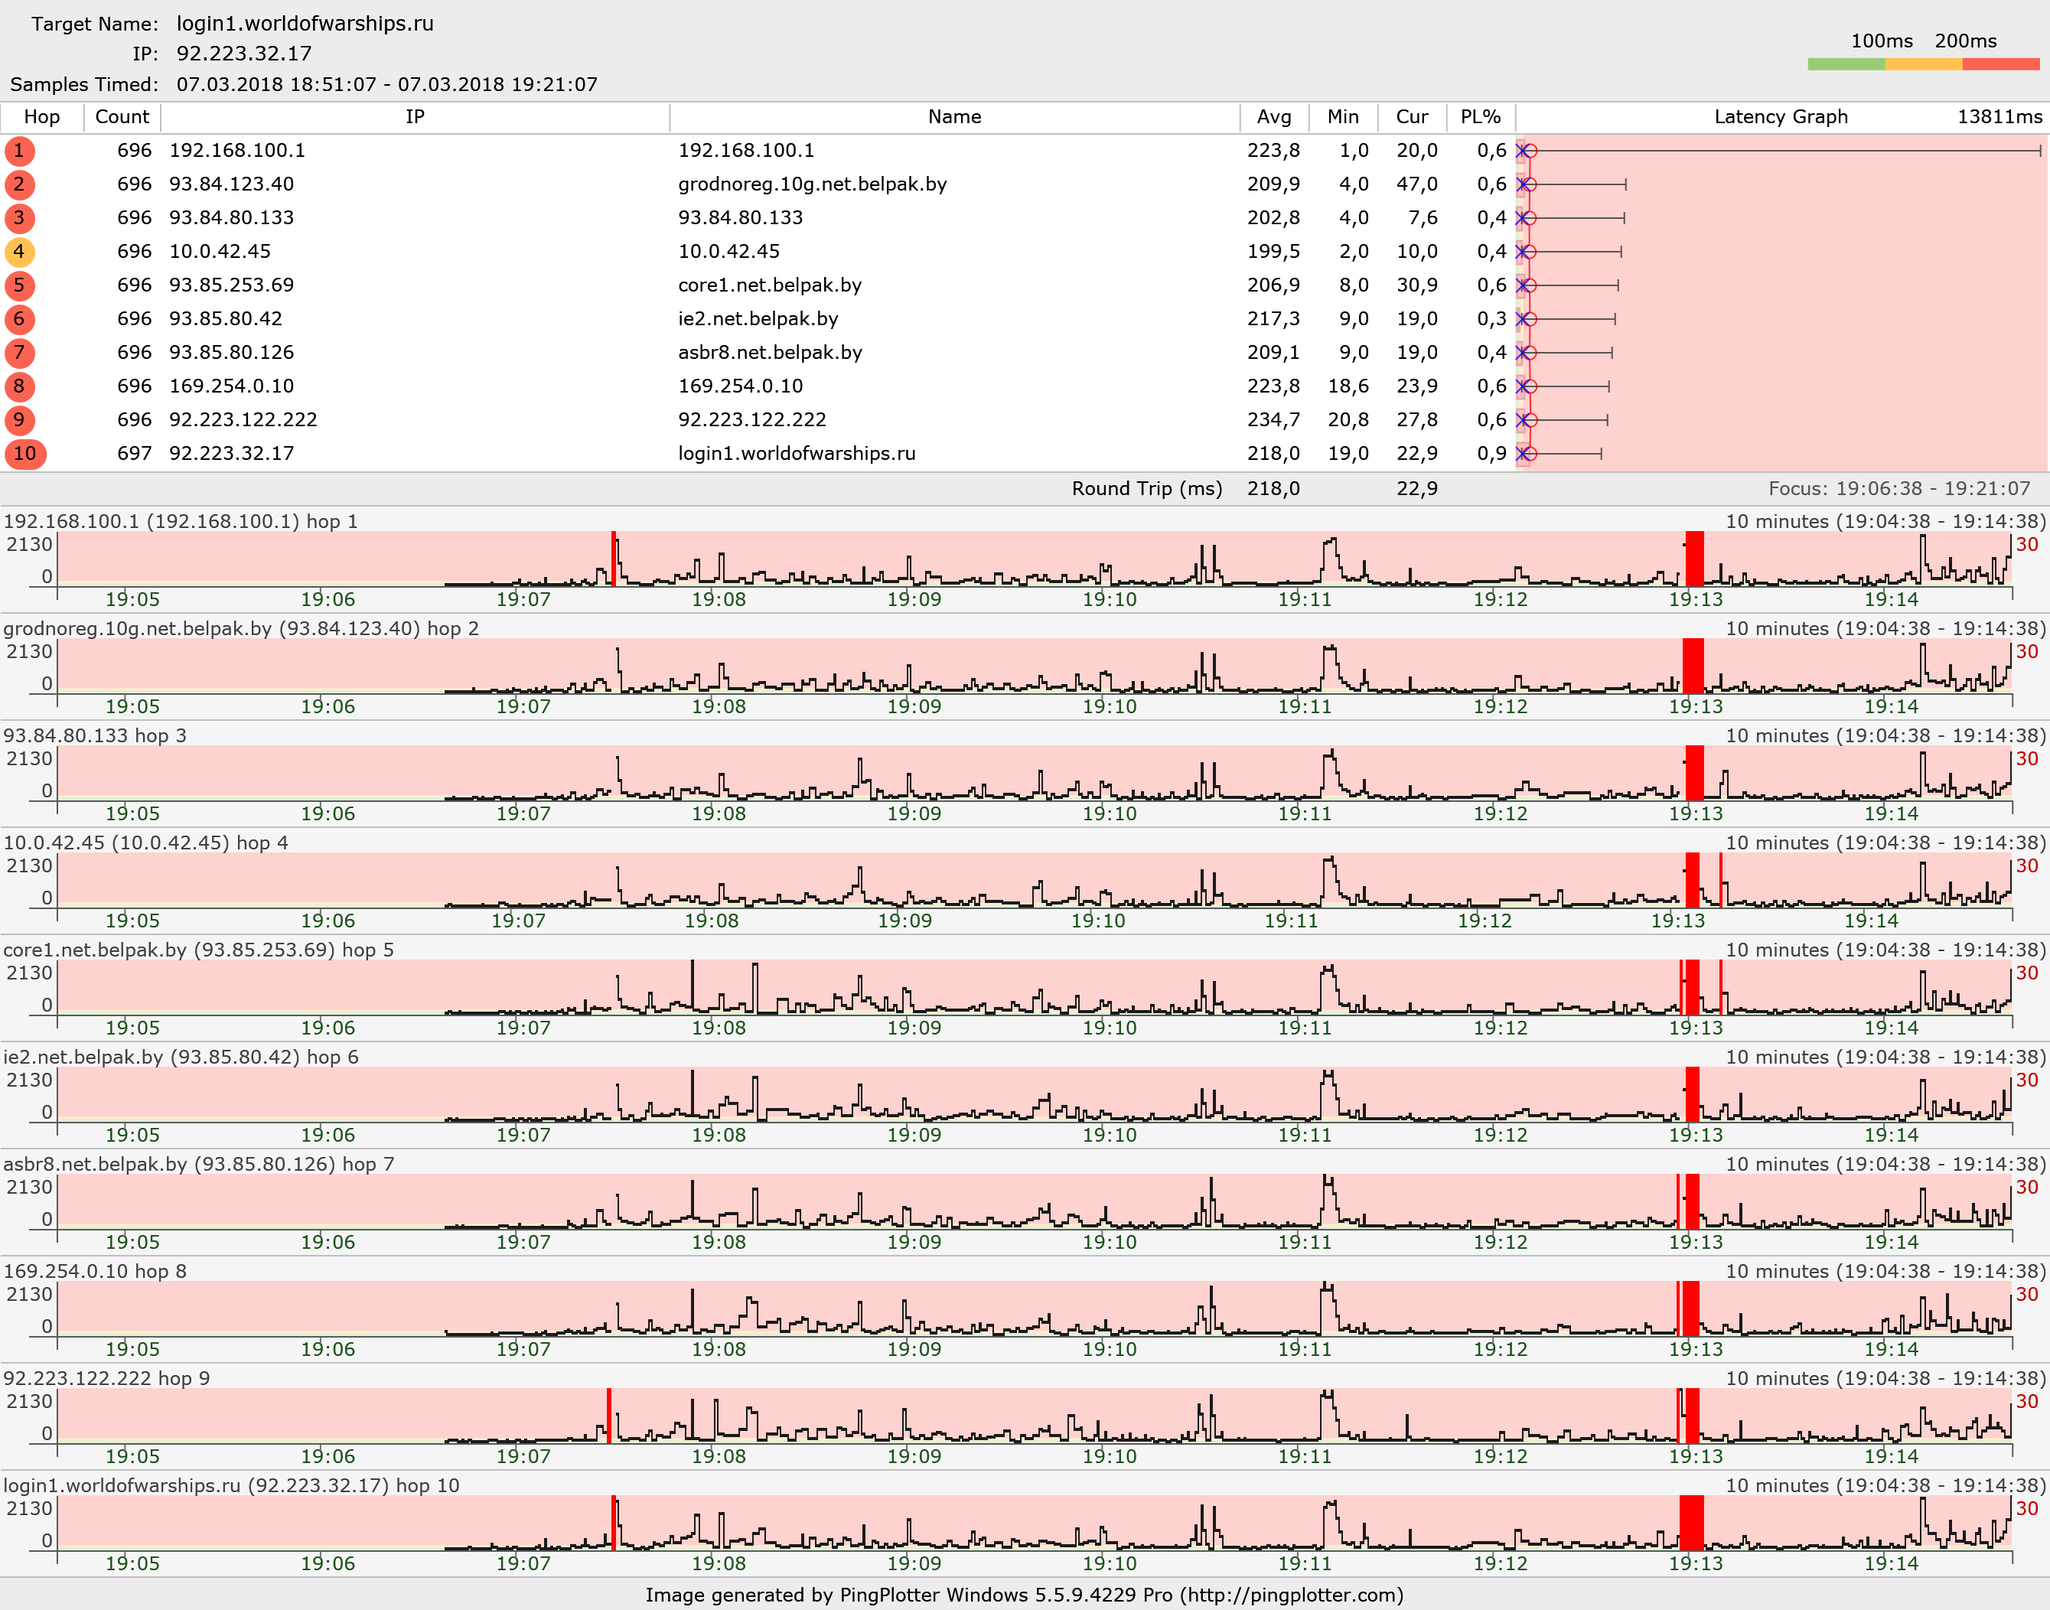The height and width of the screenshot is (1610, 2050).
Task: Click the 93.84.80.133 hop 3 graph title
Action: (95, 736)
